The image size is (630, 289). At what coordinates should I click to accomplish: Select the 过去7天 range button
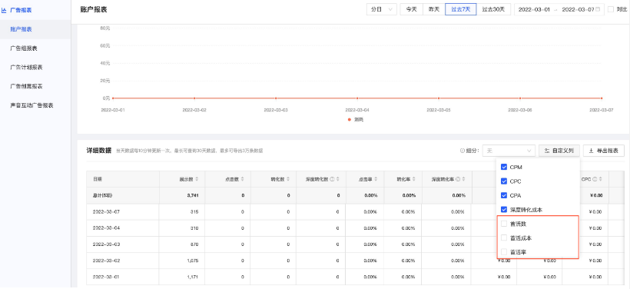460,9
